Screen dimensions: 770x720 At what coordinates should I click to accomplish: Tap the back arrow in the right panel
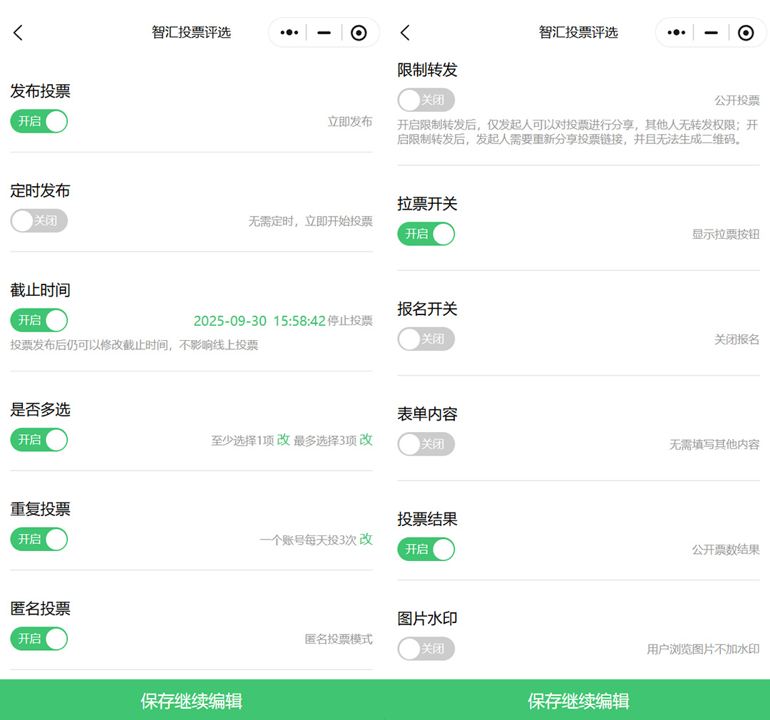[405, 33]
